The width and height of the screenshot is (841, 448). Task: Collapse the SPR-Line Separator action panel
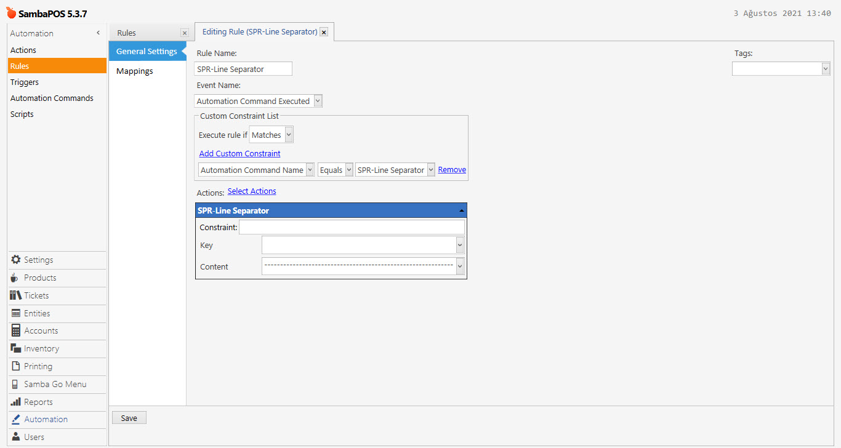click(x=461, y=210)
